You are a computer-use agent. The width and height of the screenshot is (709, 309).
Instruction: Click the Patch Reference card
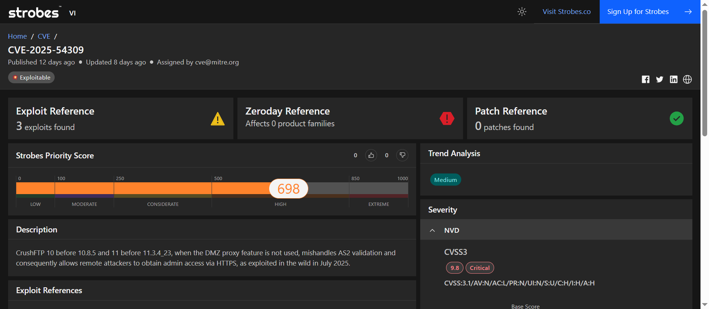[x=579, y=118]
